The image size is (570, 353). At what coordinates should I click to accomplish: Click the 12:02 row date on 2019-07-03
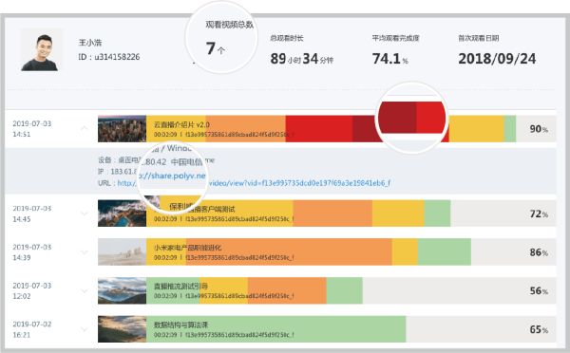pos(32,290)
